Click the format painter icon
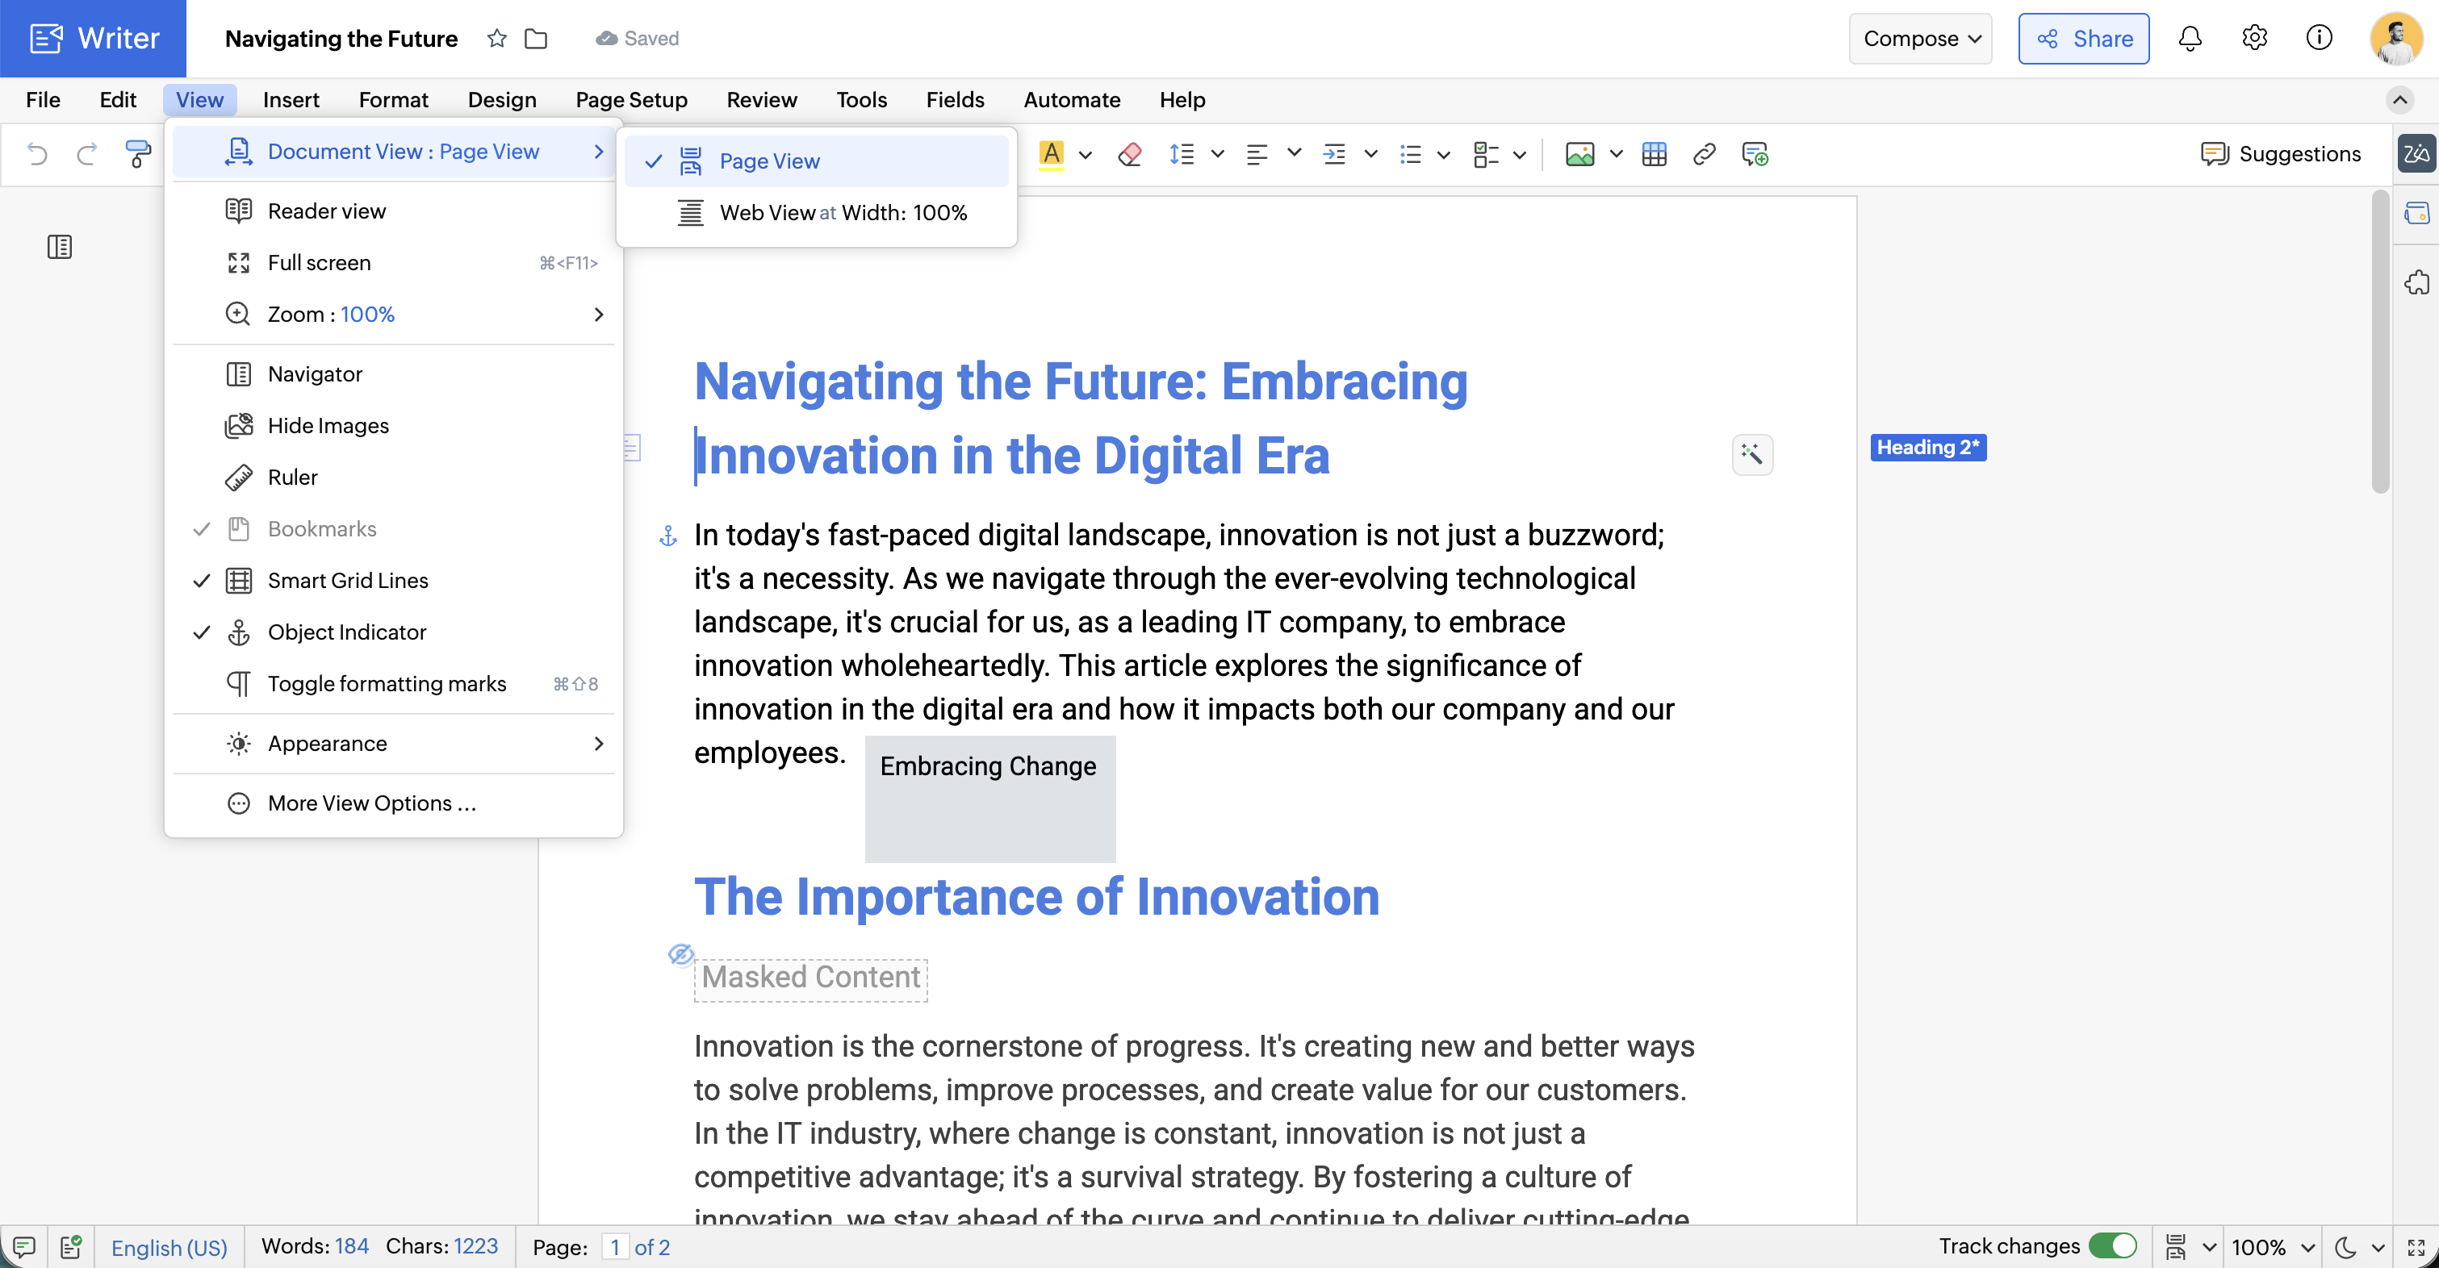Screen dimensions: 2439x1268 (138, 153)
